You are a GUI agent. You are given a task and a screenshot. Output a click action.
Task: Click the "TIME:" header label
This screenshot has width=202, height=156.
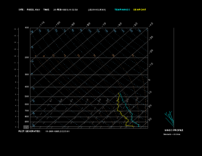tap(47, 10)
